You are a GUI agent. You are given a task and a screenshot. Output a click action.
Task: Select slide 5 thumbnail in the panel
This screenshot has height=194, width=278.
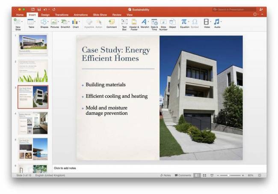pyautogui.click(x=33, y=149)
